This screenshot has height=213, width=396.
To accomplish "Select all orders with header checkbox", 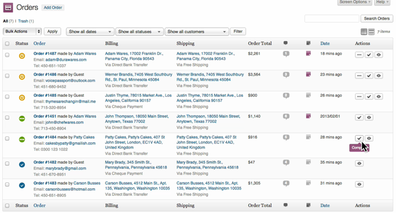I will [x=7, y=44].
